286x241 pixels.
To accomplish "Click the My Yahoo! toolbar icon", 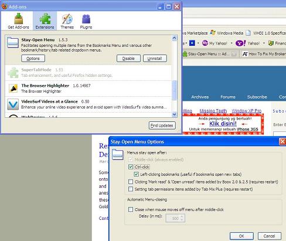I will 205,43.
